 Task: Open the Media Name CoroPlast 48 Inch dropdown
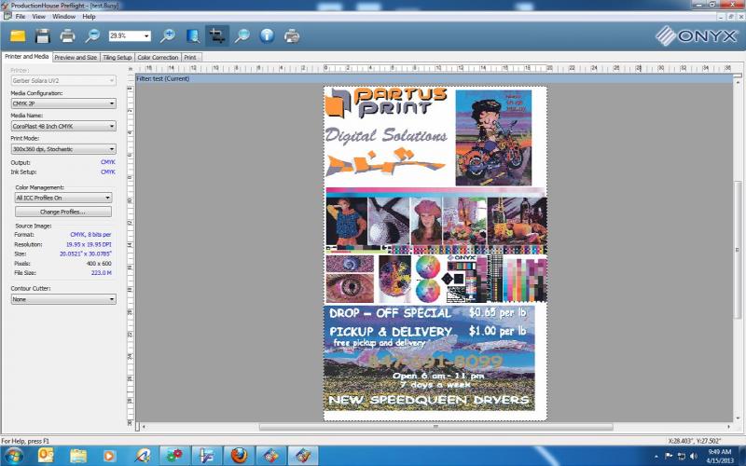(63, 126)
